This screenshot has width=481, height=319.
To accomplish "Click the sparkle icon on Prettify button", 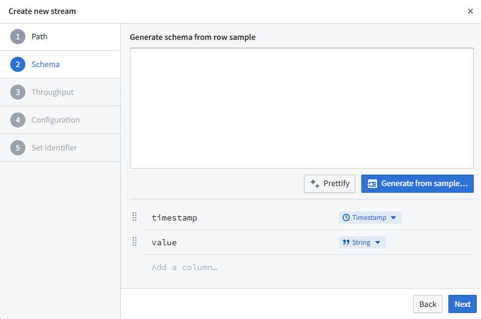I will 314,184.
